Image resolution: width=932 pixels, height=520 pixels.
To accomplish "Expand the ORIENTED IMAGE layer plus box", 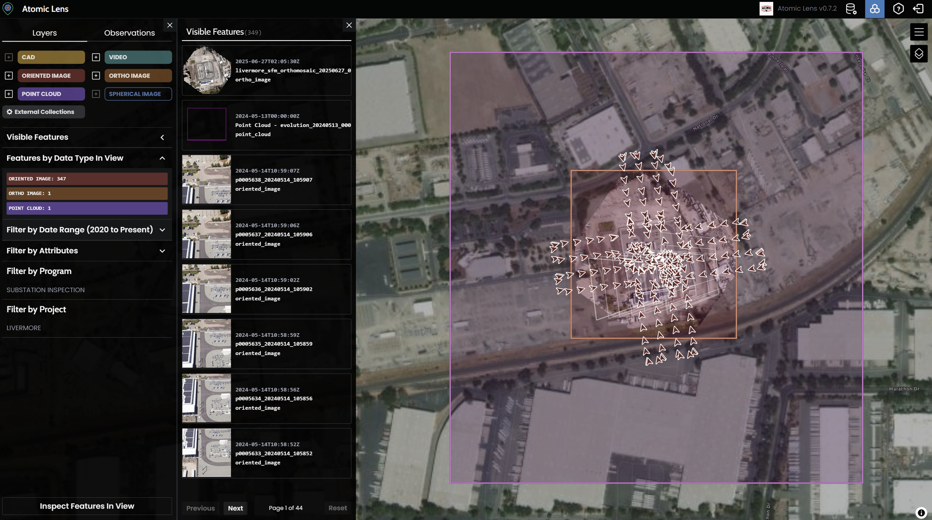I will 9,76.
